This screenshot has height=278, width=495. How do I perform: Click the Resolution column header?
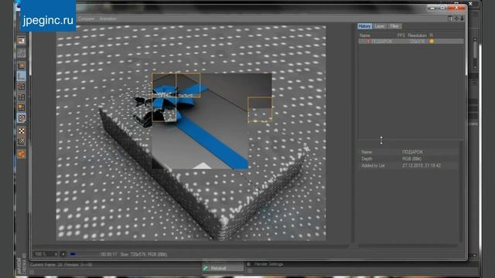pyautogui.click(x=417, y=36)
